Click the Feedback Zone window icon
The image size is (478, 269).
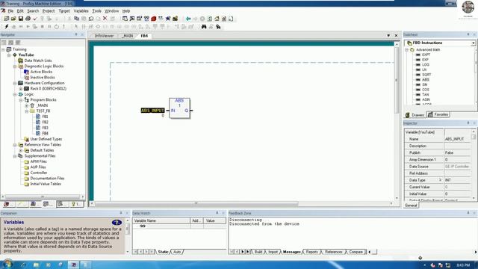[x=132, y=19]
